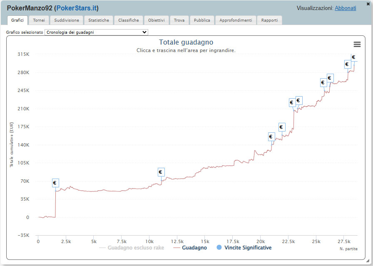
Task: Click the resize grip at dialog corner
Action: coord(368,261)
